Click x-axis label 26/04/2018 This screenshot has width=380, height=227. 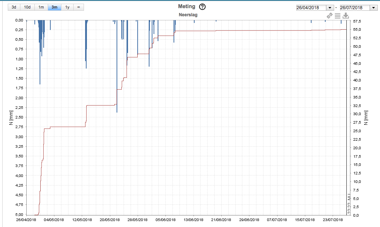26,220
